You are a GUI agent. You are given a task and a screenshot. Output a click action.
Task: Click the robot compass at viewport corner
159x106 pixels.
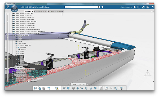coord(148,73)
